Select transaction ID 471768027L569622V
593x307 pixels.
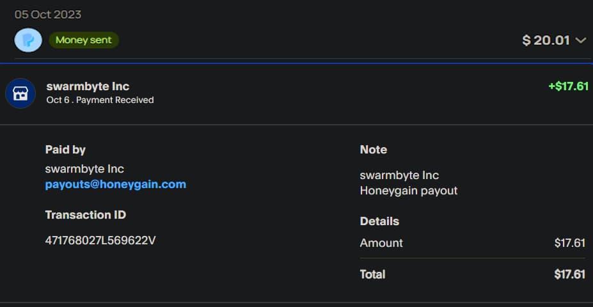(x=100, y=240)
